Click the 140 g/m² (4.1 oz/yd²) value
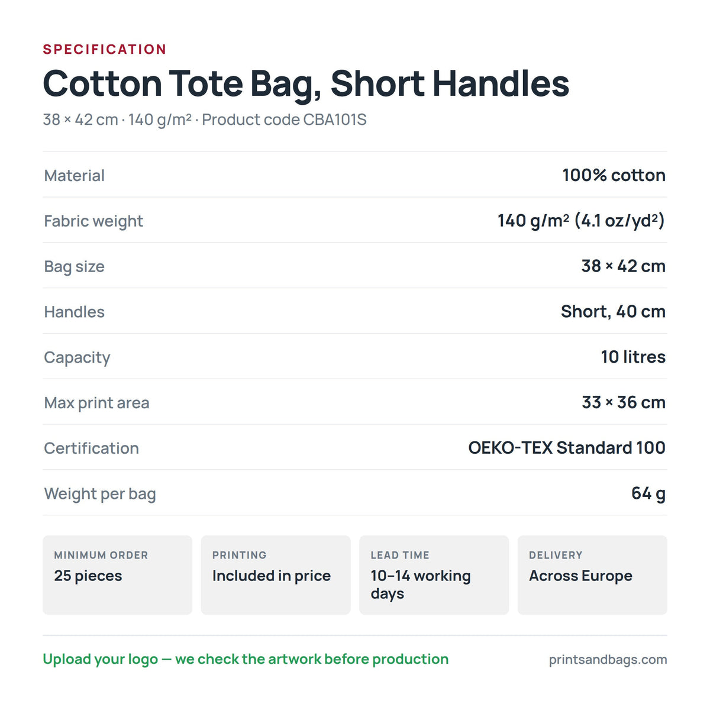710x710 pixels. (581, 221)
